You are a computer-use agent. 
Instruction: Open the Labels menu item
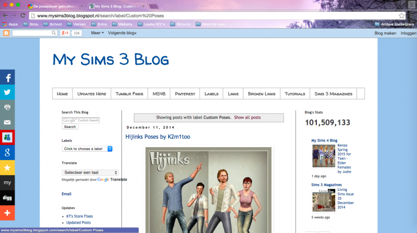click(212, 94)
